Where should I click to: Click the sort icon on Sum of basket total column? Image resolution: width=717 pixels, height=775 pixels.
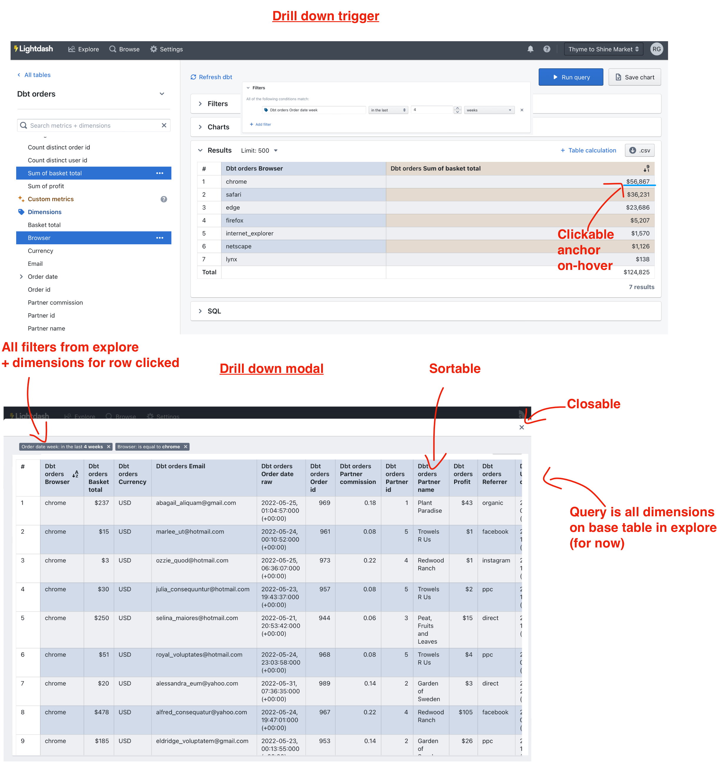[646, 168]
